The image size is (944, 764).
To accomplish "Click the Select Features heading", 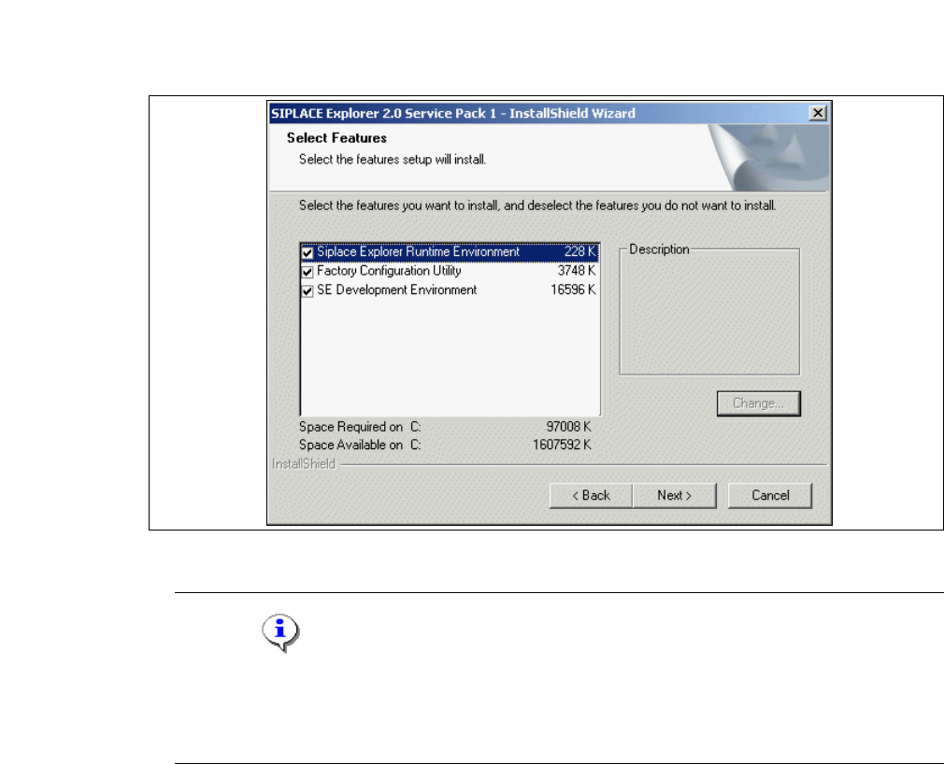I will 336,138.
